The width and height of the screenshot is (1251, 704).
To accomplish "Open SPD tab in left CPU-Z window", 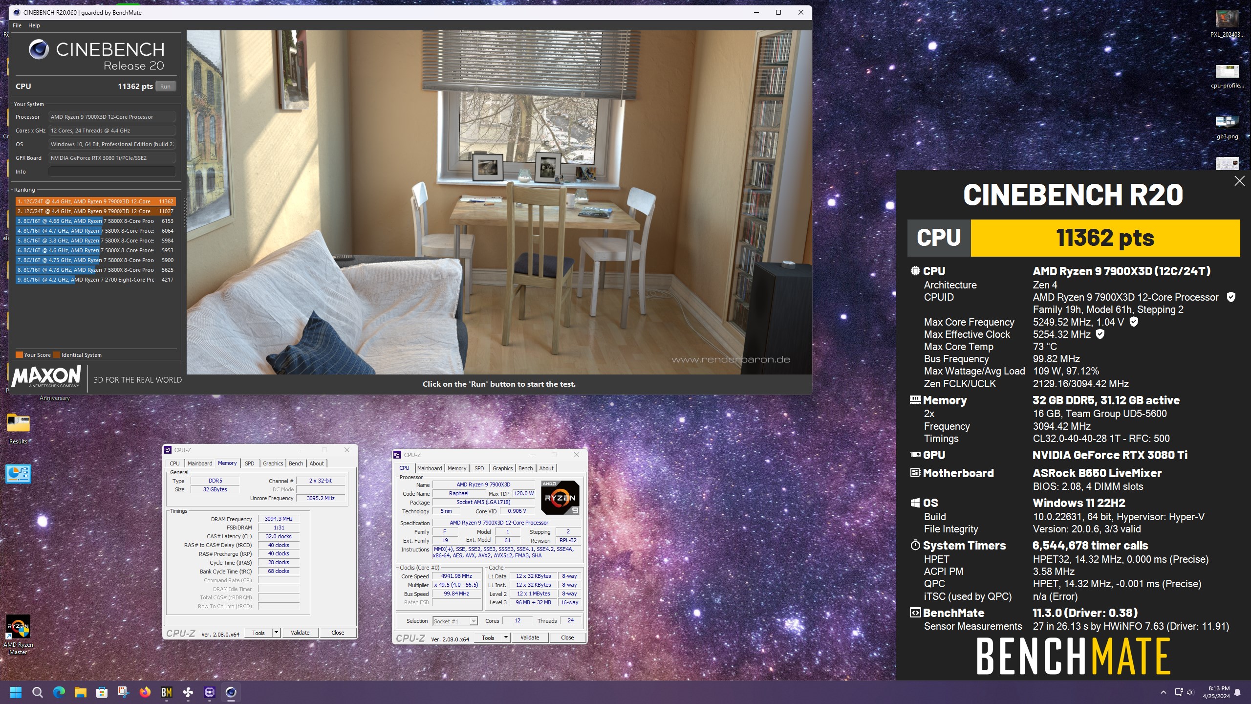I will click(250, 463).
